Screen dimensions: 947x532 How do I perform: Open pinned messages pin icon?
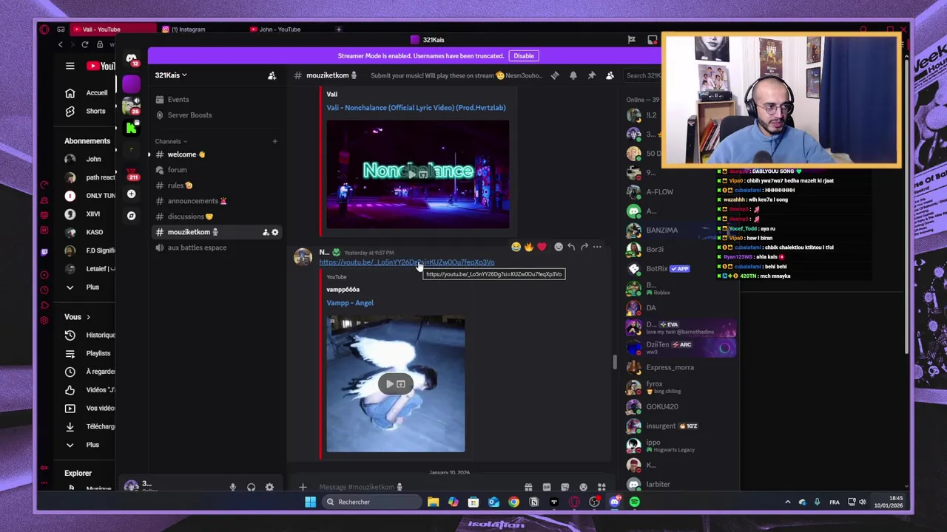tap(592, 75)
